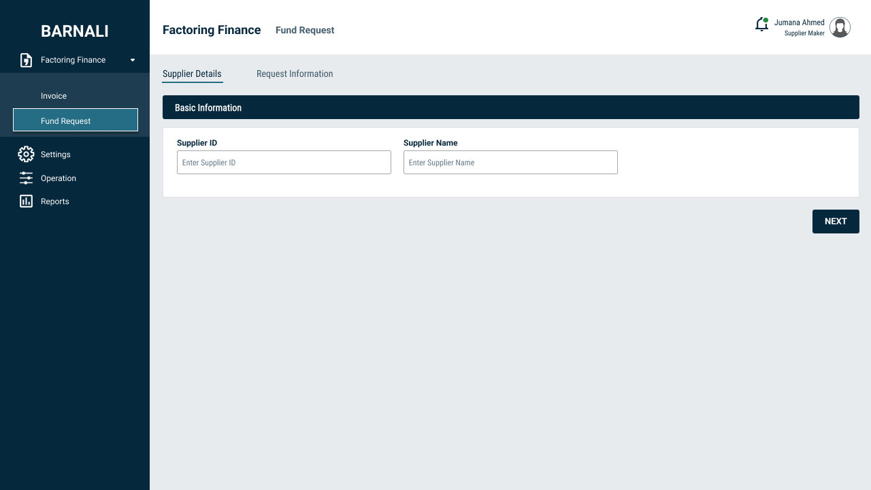871x490 pixels.
Task: Click the Supplier ID field label
Action: [197, 143]
